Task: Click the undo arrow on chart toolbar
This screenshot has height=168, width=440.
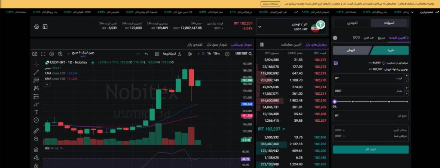Action: click(x=146, y=54)
